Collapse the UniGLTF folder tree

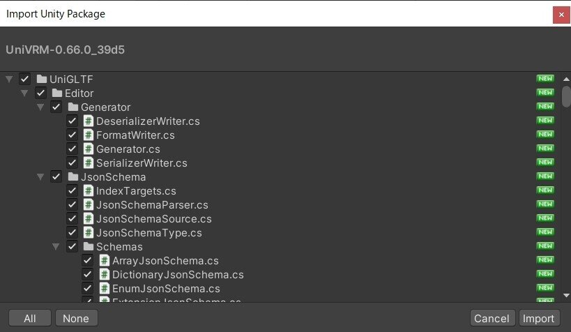click(x=9, y=79)
